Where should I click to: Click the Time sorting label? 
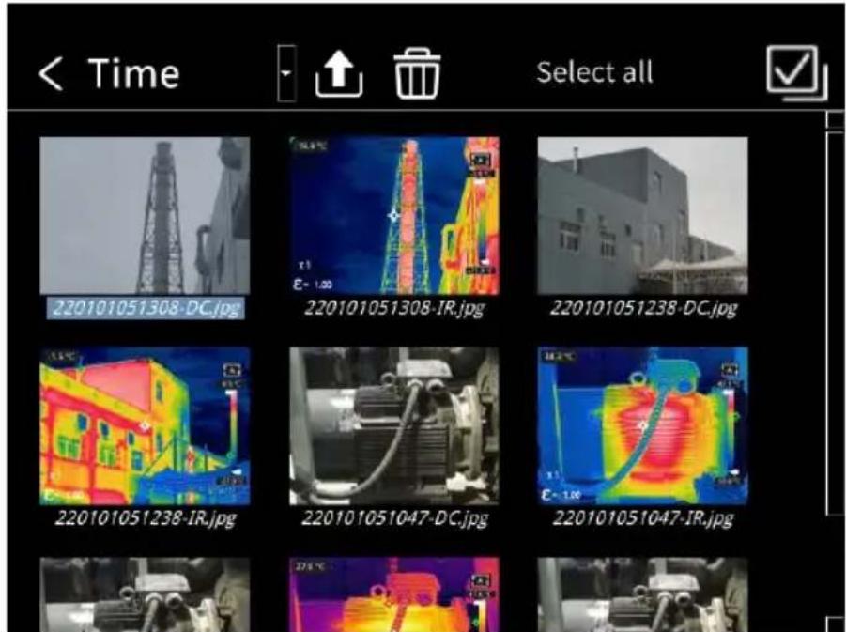pyautogui.click(x=133, y=73)
